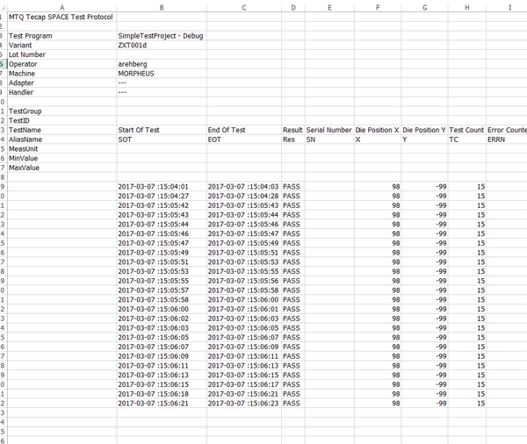Click the 'End Of Test' header cell

tap(227, 130)
